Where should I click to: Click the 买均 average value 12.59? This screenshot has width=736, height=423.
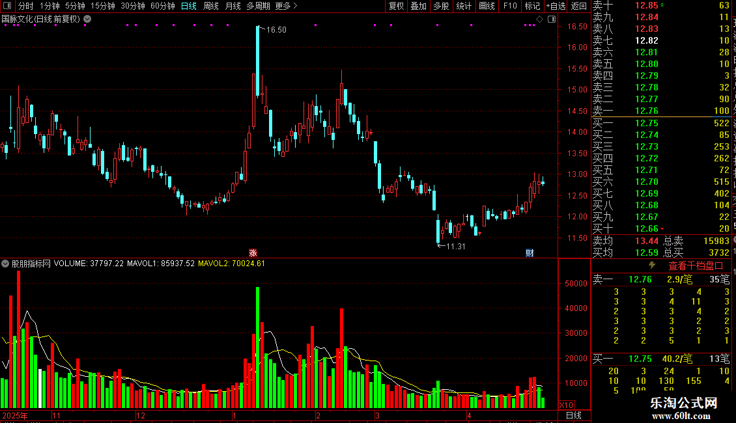click(x=646, y=252)
